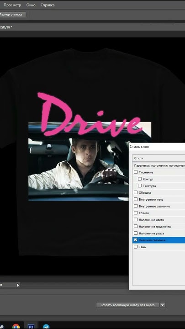The height and width of the screenshot is (329, 185).
Task: Click the Photoshop taskbar icon
Action: (x=31, y=326)
